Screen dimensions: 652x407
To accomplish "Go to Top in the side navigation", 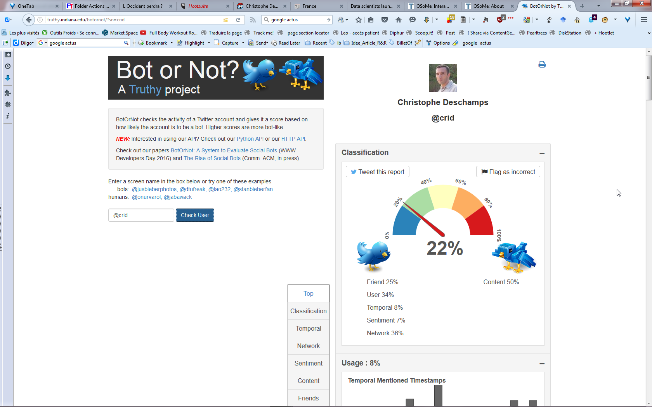I will [309, 294].
